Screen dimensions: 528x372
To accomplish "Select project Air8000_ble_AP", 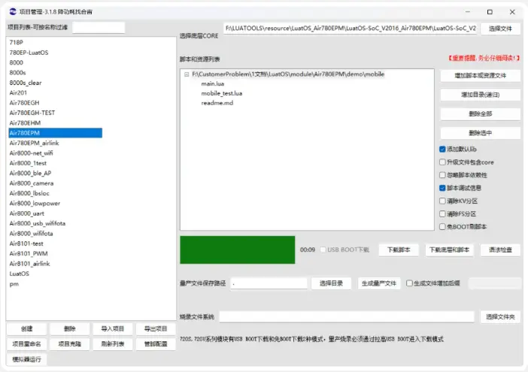I will tap(30, 173).
